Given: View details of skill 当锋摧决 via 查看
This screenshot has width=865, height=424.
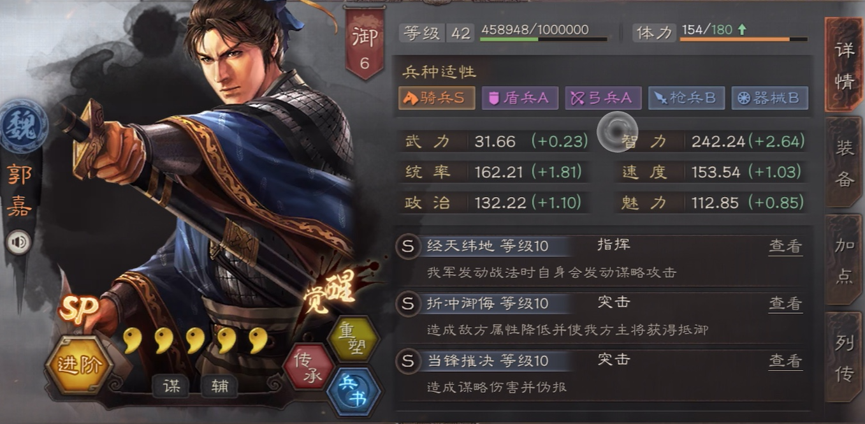Looking at the screenshot, I should 785,361.
